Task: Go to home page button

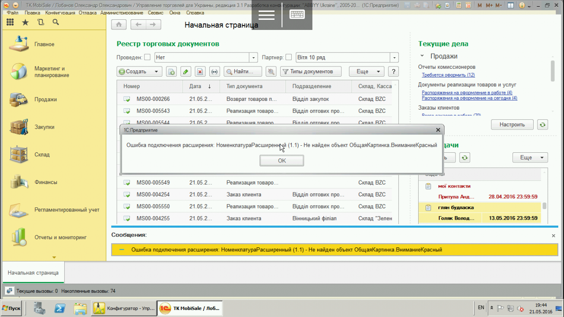Action: tap(119, 25)
